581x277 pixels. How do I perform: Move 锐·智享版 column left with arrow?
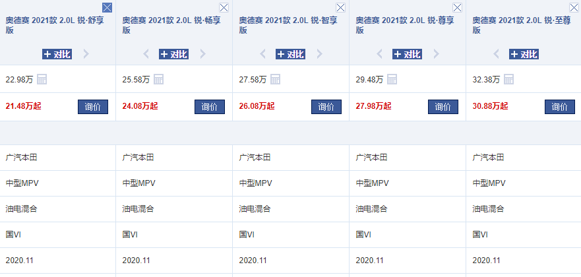262,54
